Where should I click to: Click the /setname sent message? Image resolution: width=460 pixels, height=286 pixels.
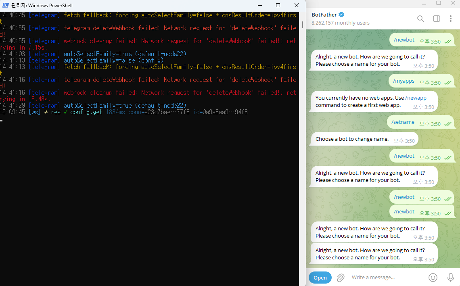421,123
